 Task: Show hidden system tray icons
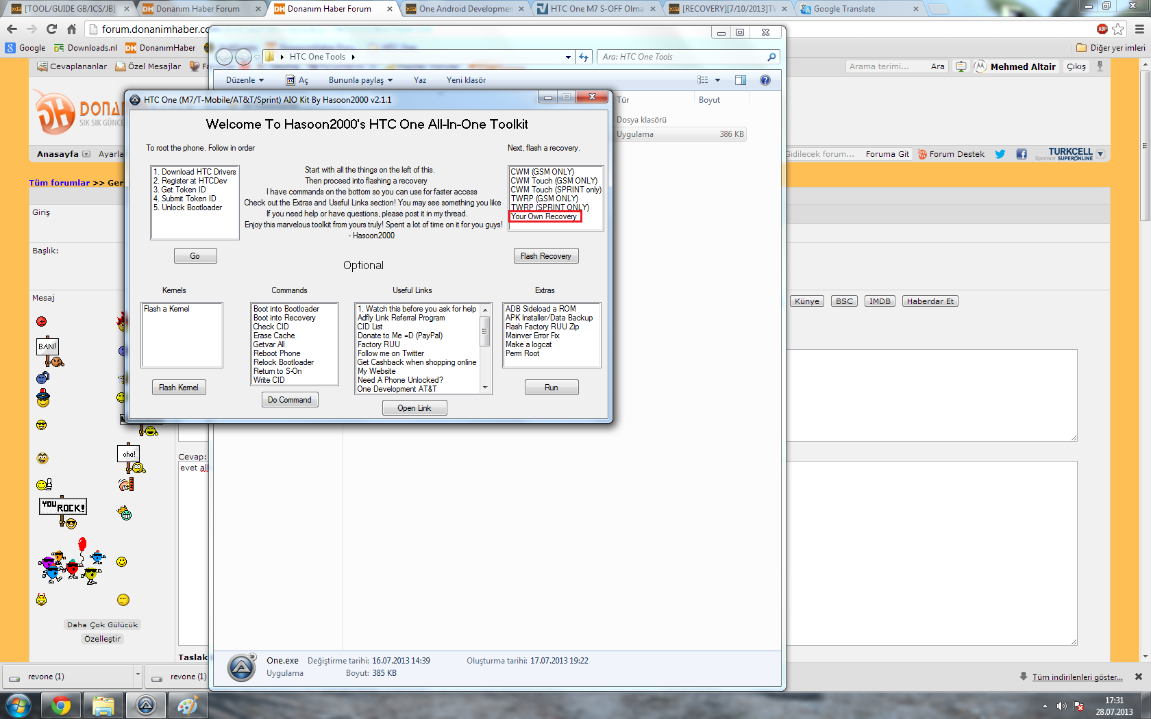[x=1045, y=706]
